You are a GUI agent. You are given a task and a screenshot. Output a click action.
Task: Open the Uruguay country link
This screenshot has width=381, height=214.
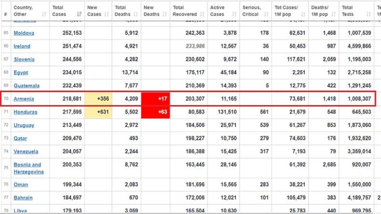[24, 125]
